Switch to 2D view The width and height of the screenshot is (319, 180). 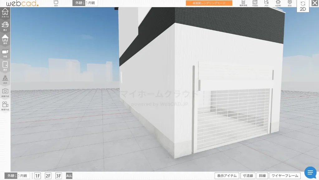(x=303, y=6)
